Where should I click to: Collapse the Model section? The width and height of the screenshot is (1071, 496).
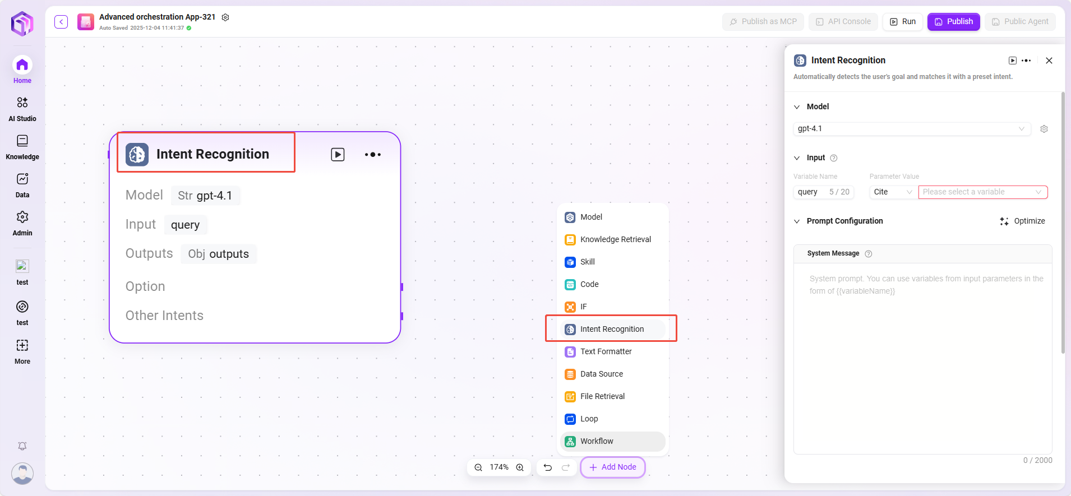coord(797,107)
